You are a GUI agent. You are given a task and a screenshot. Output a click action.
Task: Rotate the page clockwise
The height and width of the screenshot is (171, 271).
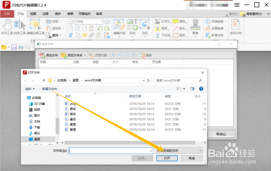coord(107,28)
